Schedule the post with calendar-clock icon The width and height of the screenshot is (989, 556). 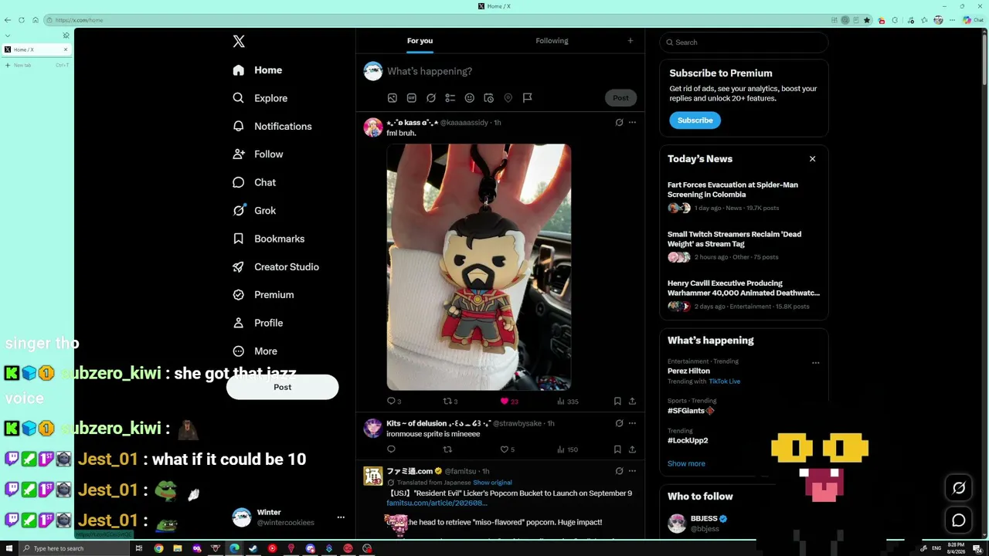point(489,98)
